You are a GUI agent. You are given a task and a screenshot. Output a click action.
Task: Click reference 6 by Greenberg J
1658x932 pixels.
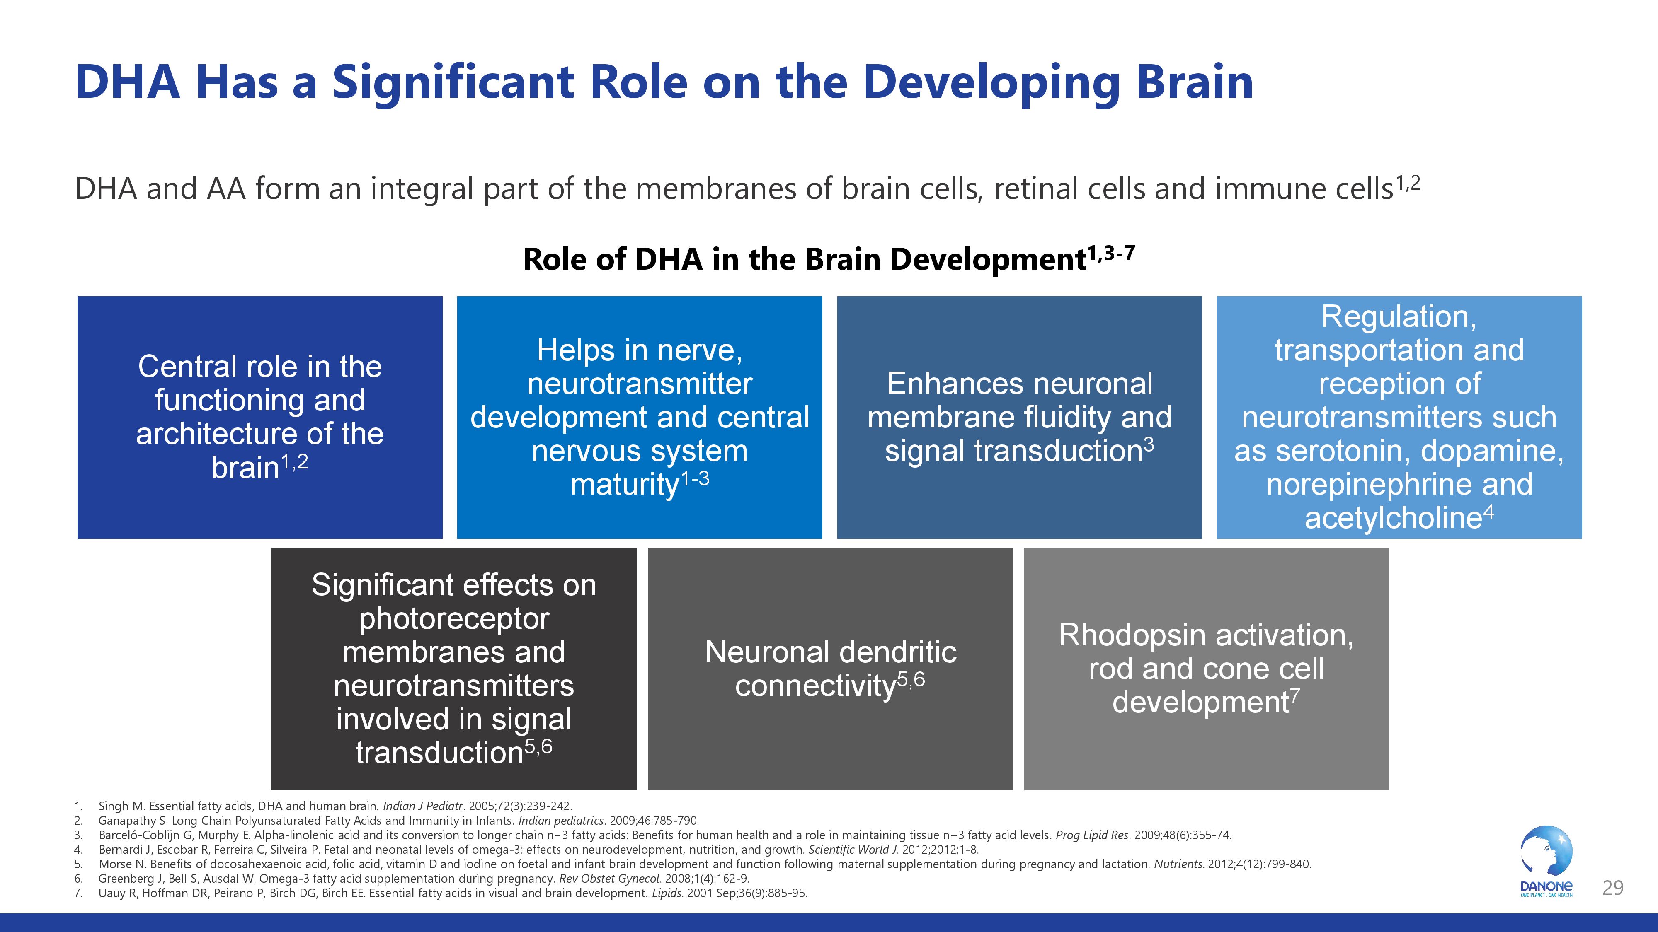tap(423, 879)
